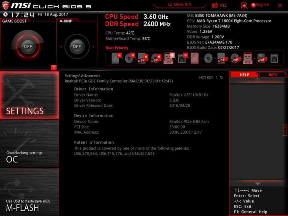Toggle the GAME BOOST knob
The height and width of the screenshot is (216, 288).
click(x=28, y=46)
